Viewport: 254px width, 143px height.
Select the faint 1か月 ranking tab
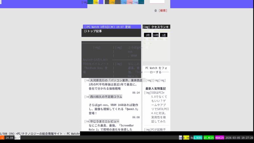click(147, 45)
